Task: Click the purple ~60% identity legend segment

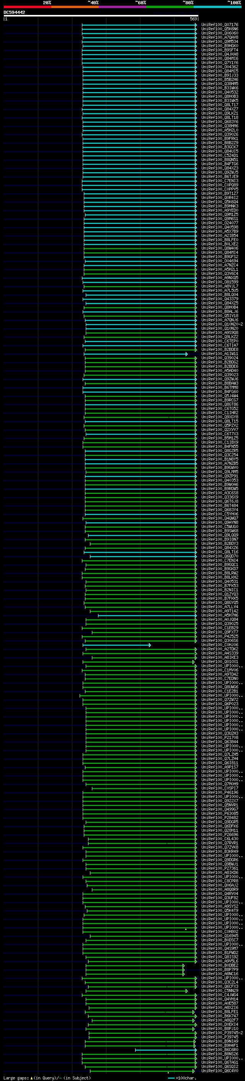Action: point(123,7)
